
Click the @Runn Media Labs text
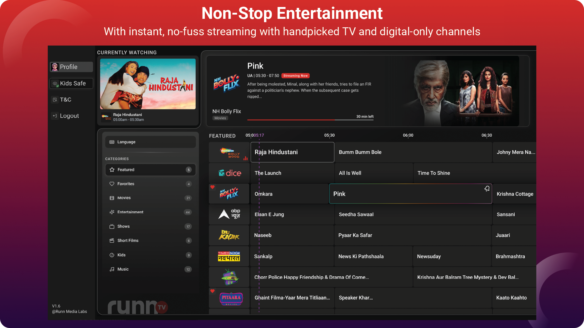[69, 312]
